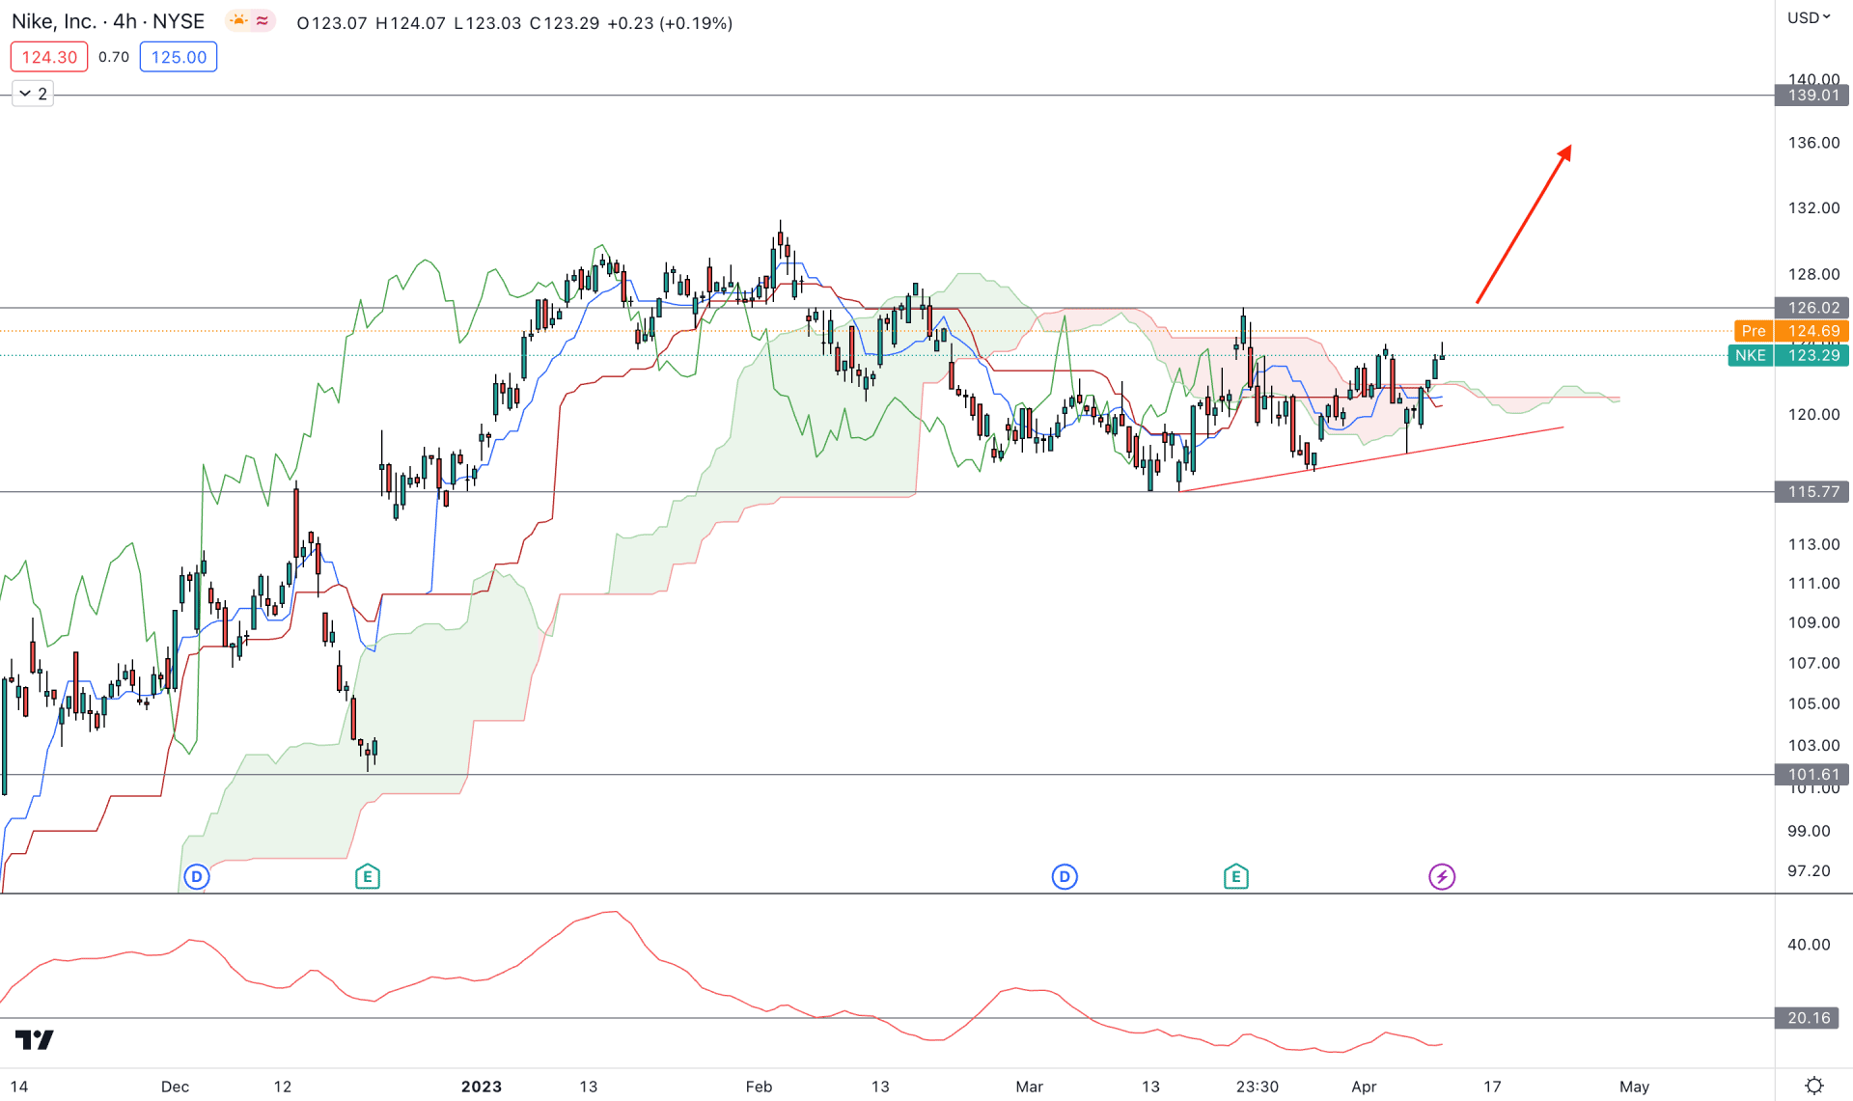Open the March dividend D marker
This screenshot has height=1101, width=1853.
click(x=1065, y=876)
